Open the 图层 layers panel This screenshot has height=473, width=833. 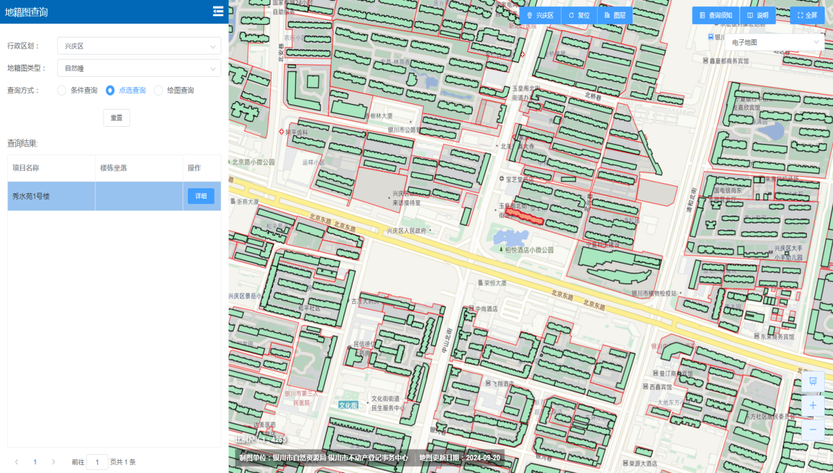[615, 15]
